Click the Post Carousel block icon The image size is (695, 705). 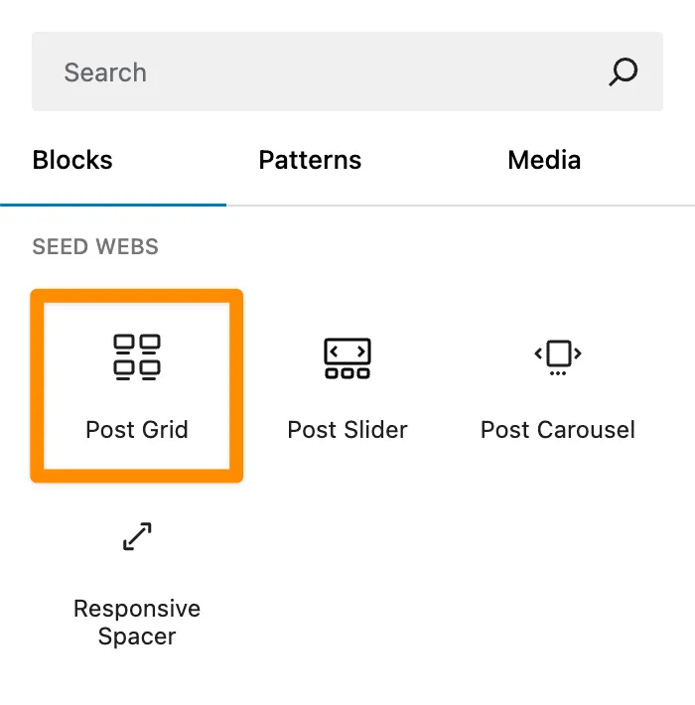click(x=558, y=355)
